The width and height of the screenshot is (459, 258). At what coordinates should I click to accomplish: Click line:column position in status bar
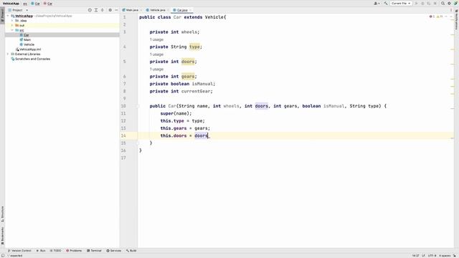pos(415,256)
